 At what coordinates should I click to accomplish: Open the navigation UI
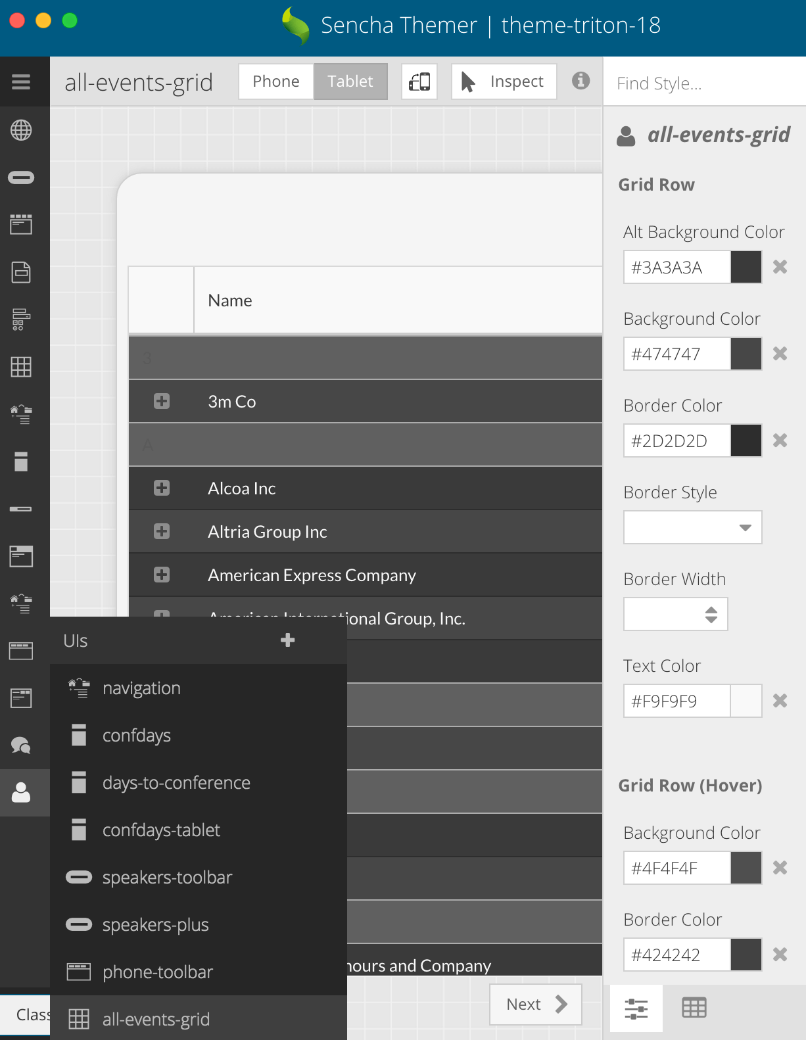click(x=199, y=688)
